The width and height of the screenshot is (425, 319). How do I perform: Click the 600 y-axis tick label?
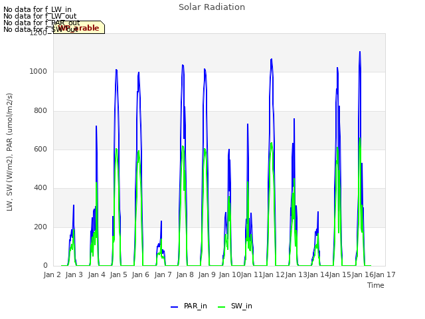[41, 149]
